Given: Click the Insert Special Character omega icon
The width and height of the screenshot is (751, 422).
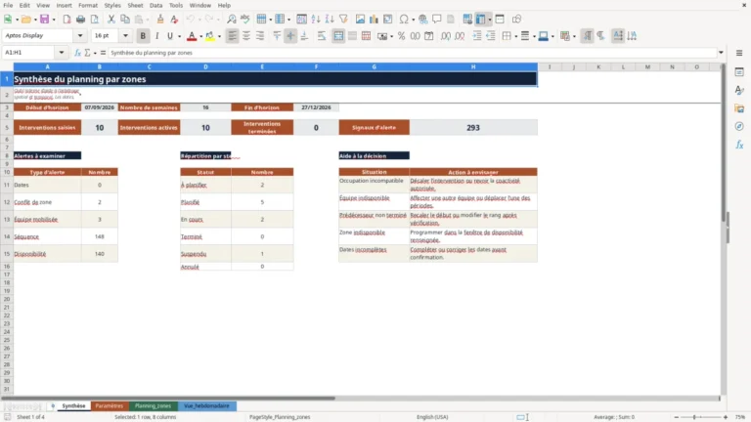Looking at the screenshot, I should [x=404, y=20].
